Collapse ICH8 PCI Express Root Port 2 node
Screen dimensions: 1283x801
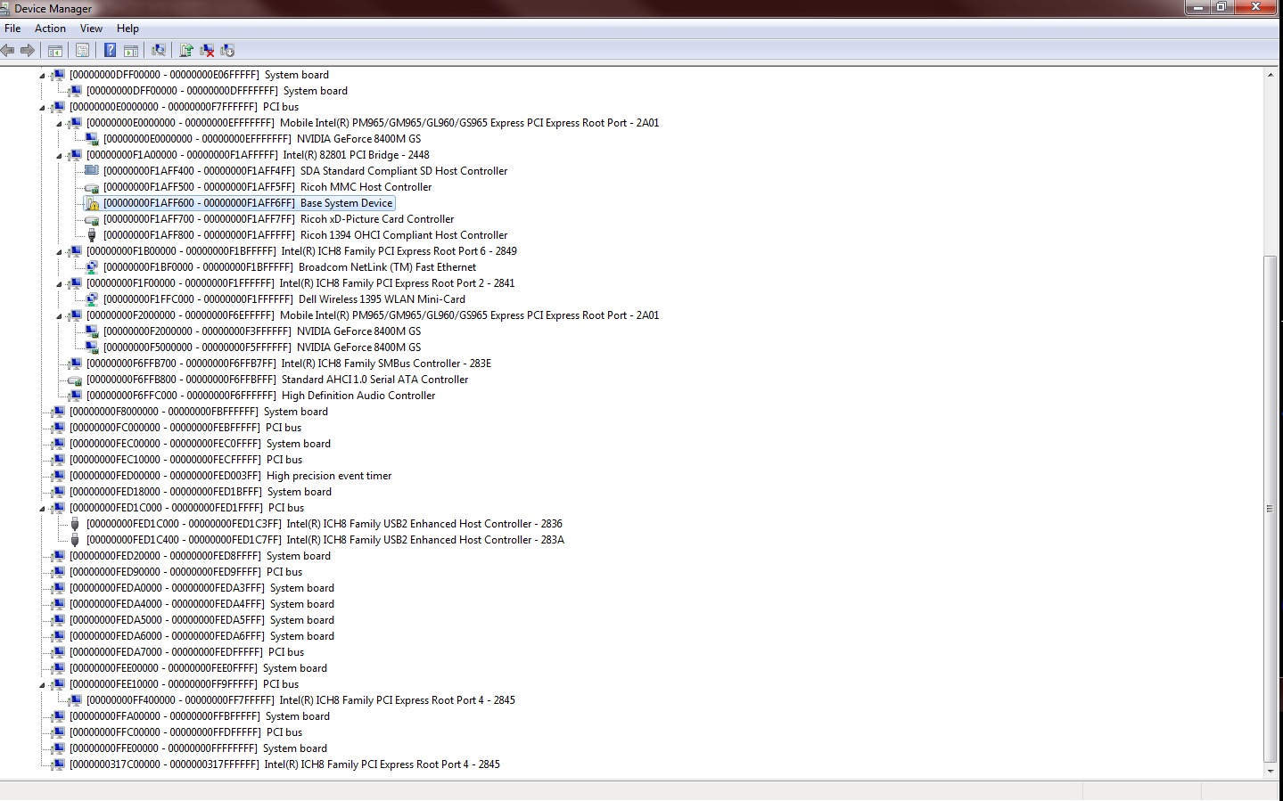coord(59,284)
